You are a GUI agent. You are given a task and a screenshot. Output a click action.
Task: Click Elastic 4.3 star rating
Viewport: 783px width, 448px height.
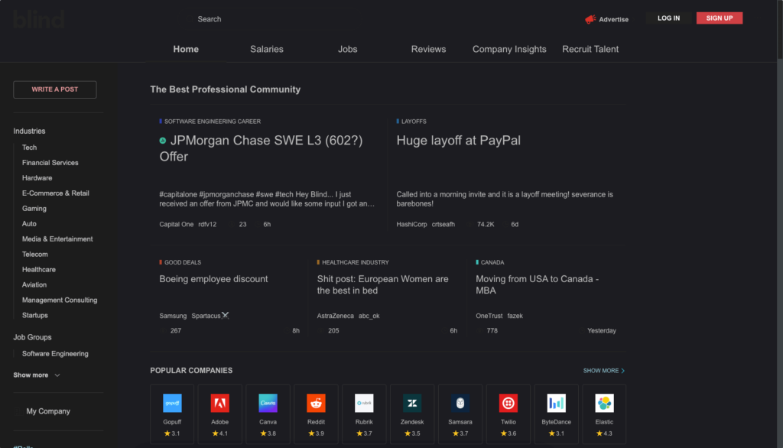tap(604, 433)
